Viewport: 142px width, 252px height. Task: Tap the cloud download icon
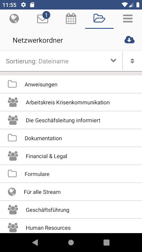pos(129,40)
